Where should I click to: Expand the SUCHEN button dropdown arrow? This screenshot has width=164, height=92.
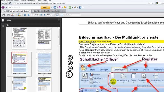(49, 7)
